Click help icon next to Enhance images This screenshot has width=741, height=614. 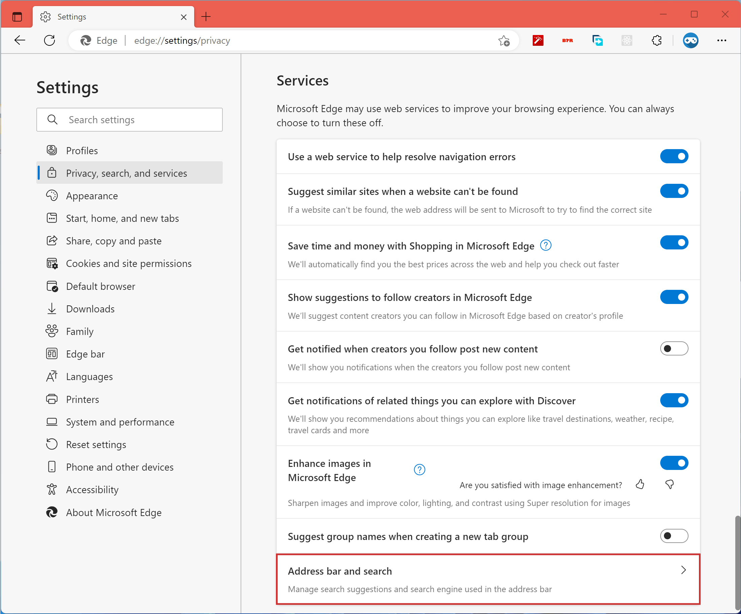click(x=419, y=470)
